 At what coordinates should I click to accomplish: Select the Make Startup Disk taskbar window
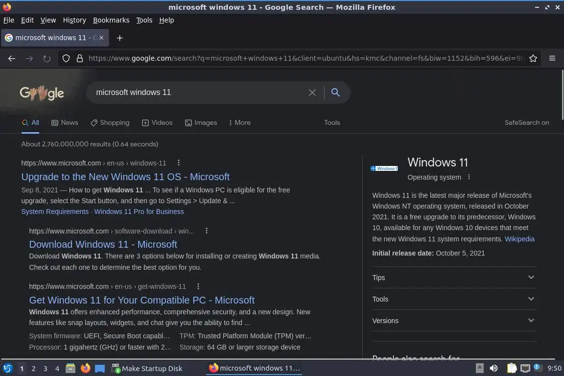pos(147,369)
